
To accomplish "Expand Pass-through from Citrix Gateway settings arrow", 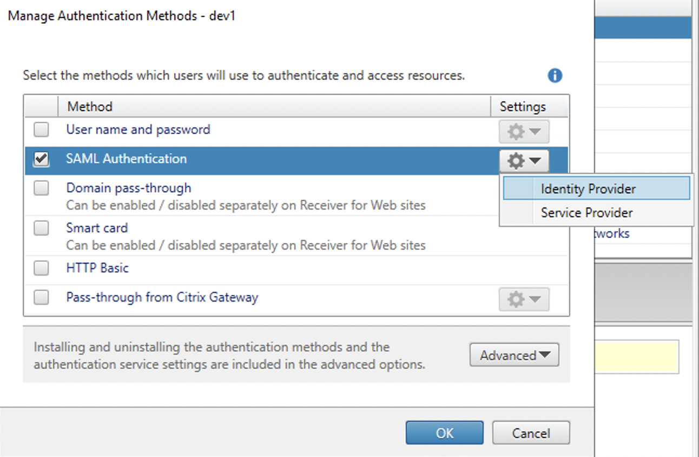I will [535, 299].
